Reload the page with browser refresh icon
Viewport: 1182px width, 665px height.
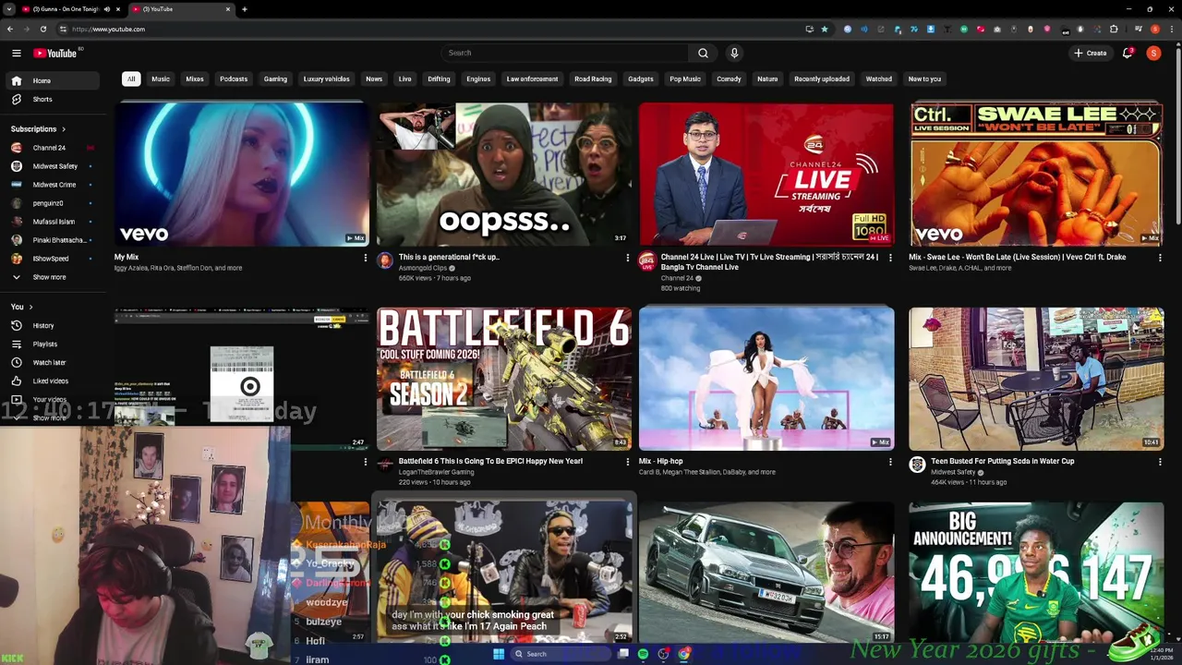tap(42, 29)
